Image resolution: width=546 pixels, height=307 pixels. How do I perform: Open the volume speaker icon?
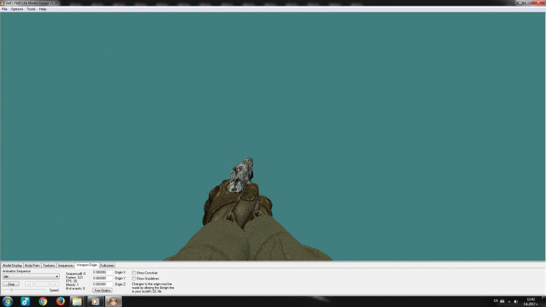[516, 301]
